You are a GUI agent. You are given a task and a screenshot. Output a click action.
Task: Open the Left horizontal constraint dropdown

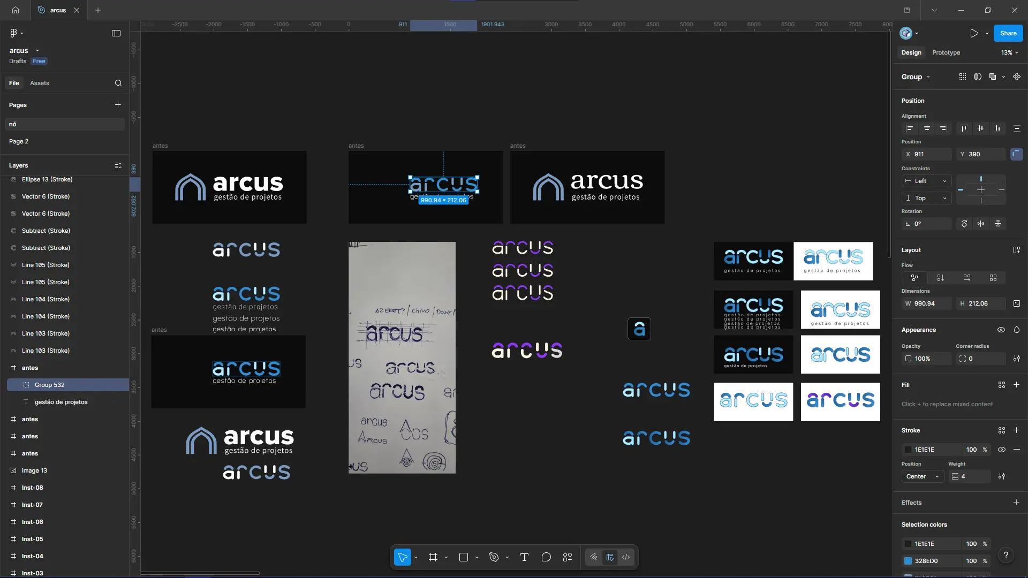[x=926, y=181]
